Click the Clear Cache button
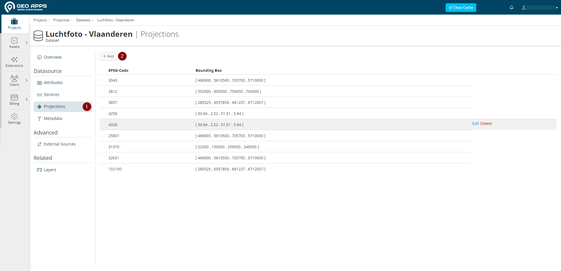This screenshot has width=561, height=271. 461,8
